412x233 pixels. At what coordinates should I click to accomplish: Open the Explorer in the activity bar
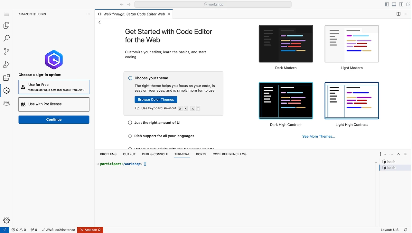point(6,25)
